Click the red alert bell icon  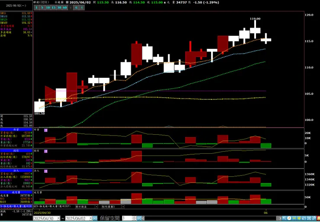(318, 218)
